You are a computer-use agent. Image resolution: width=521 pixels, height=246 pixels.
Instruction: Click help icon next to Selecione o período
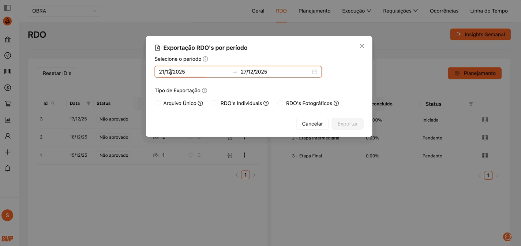coord(205,59)
